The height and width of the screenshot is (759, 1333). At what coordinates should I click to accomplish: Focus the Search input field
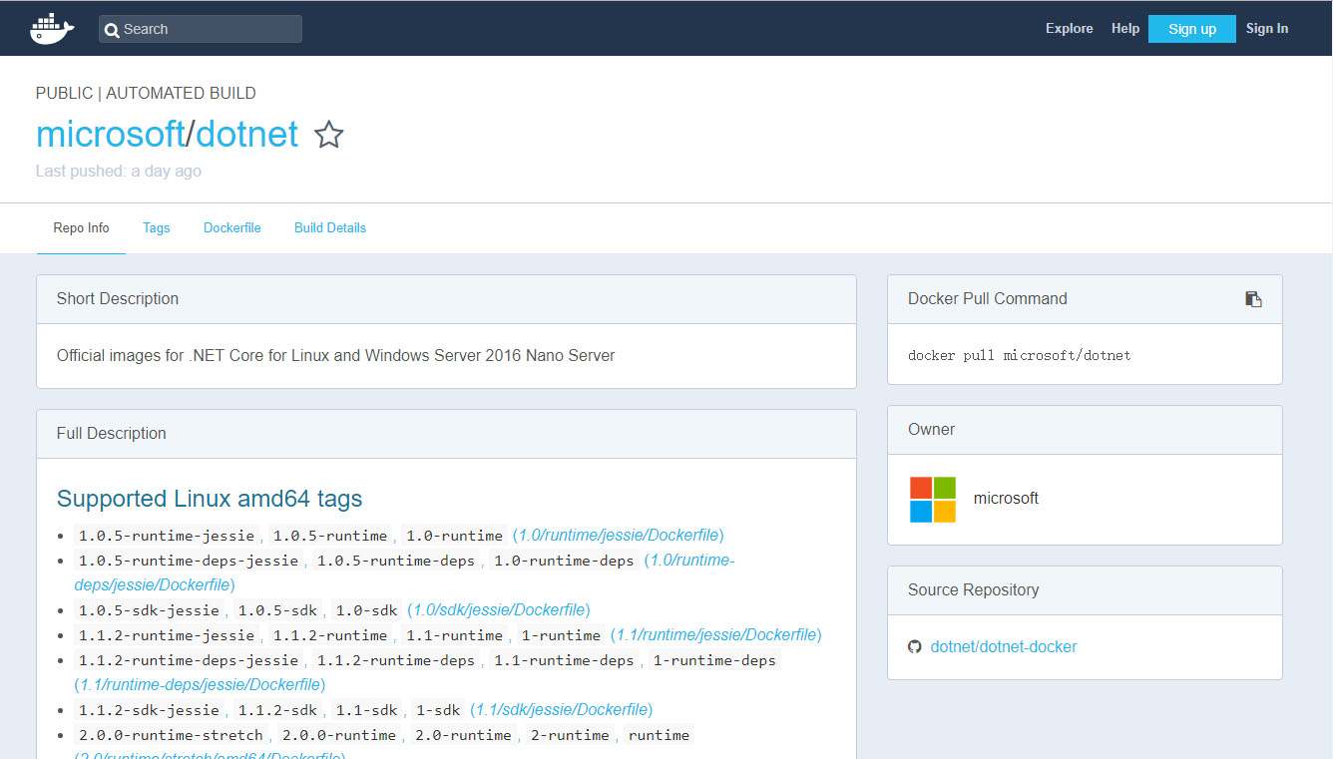(x=201, y=29)
